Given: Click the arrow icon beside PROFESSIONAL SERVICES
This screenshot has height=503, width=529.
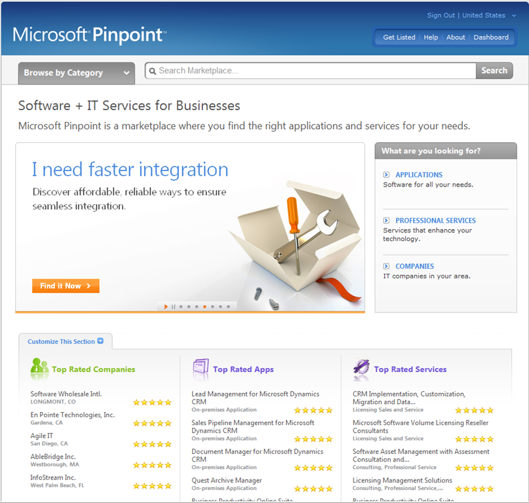Looking at the screenshot, I should (386, 221).
